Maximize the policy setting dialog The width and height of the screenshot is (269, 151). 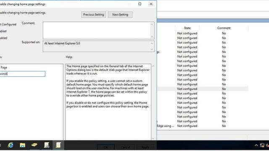click(x=140, y=4)
